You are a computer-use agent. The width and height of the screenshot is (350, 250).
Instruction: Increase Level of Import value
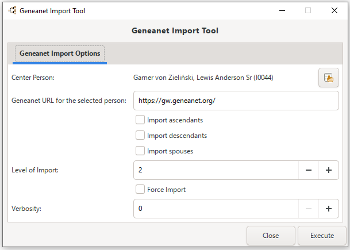(329, 170)
